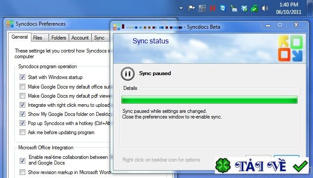The image size is (313, 178).
Task: Open the General tab
Action: (20, 37)
